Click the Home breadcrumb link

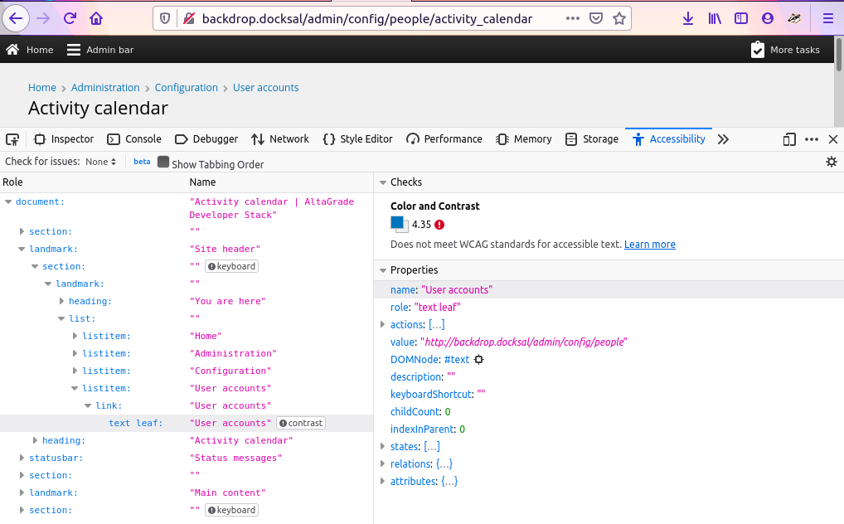[42, 88]
